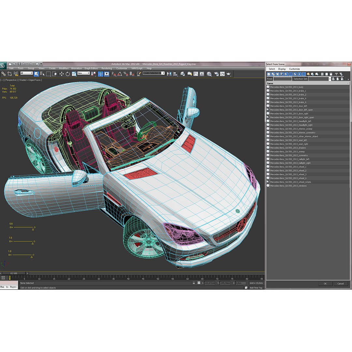Open Display menu in Select From Scene
Viewport: 352px width, 352px height.
[x=282, y=69]
